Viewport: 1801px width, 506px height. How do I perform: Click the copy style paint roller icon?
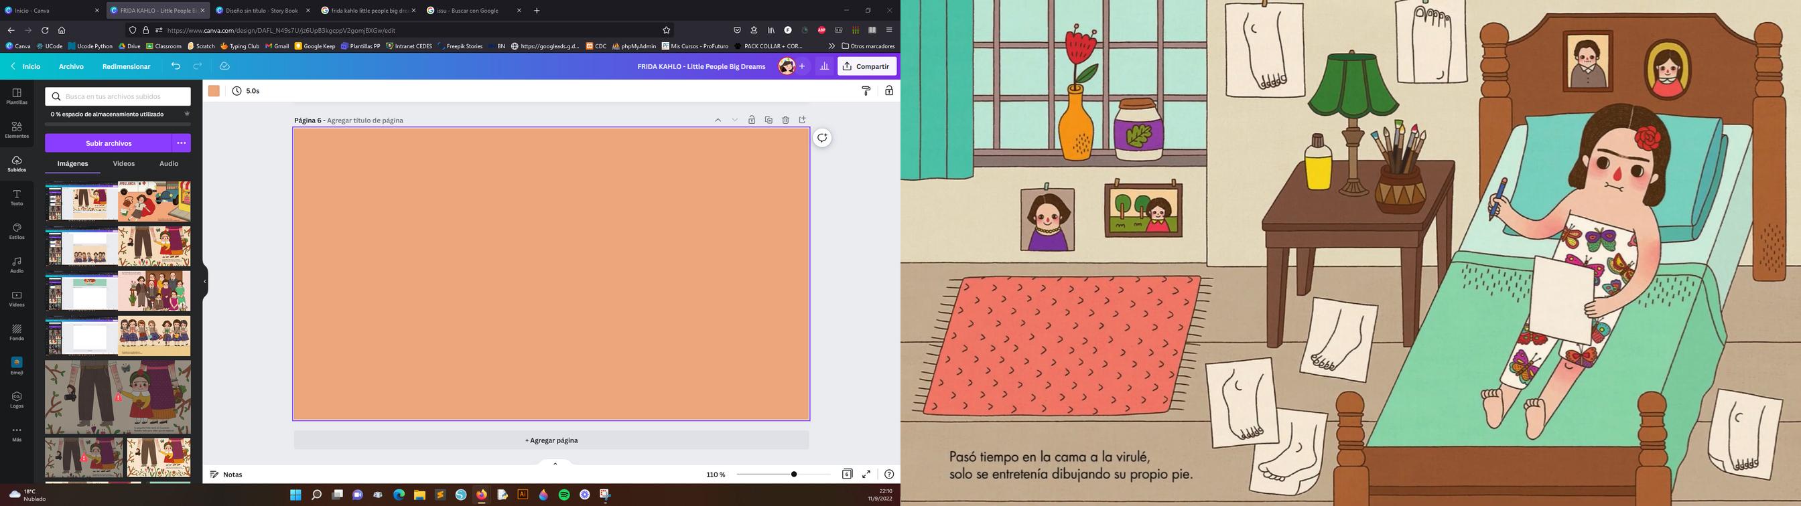pyautogui.click(x=866, y=91)
